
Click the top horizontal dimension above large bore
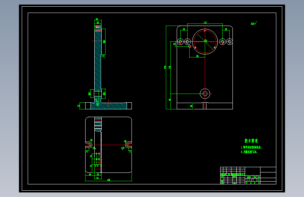[x=205, y=23]
